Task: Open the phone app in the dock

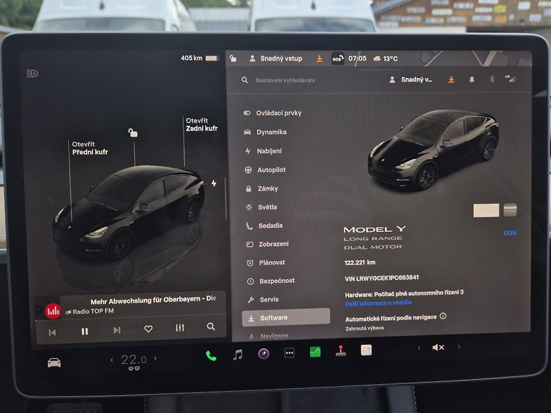Action: [x=211, y=356]
